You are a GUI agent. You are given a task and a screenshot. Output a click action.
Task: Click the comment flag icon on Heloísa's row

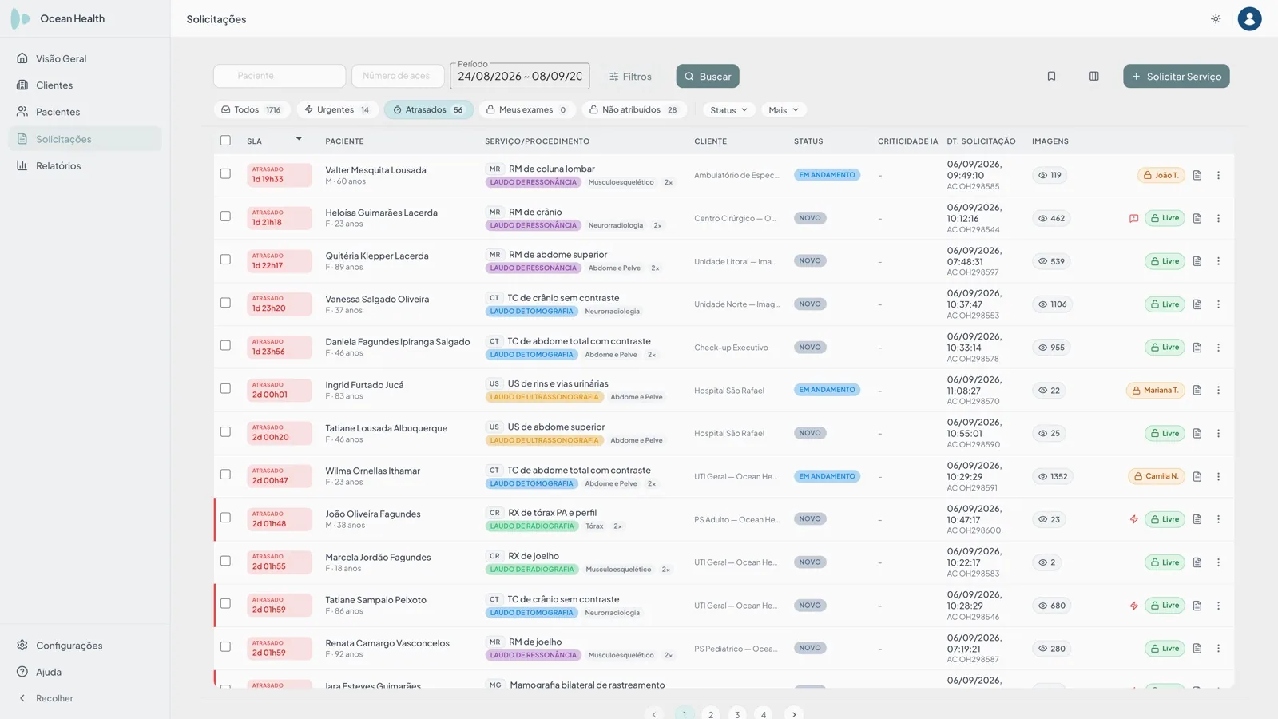click(x=1133, y=218)
